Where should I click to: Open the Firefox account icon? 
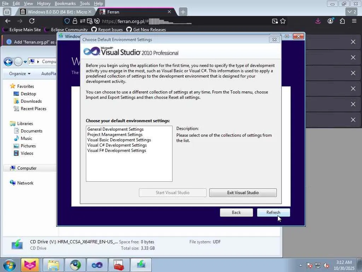331,21
